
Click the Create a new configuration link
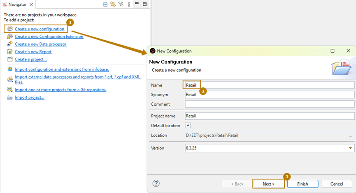point(40,29)
